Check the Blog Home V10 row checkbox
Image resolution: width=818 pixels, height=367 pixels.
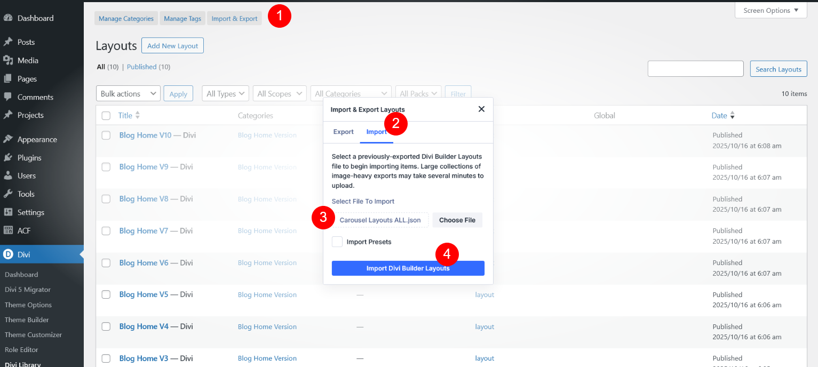[x=106, y=135]
